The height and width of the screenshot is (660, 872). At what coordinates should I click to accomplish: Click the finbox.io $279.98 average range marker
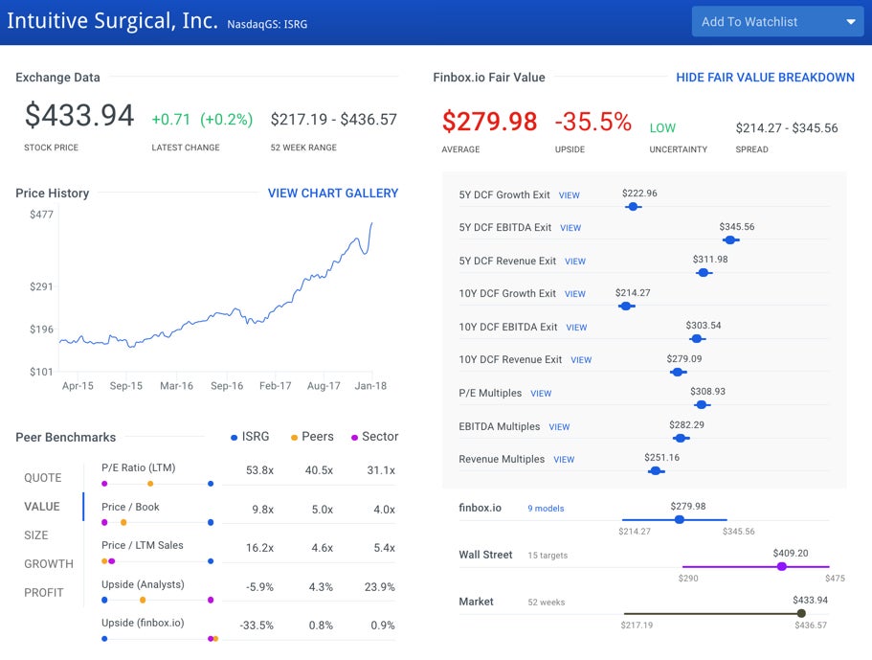tap(679, 520)
